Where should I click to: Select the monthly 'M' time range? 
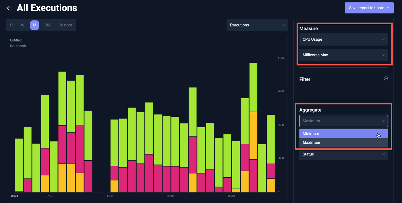pos(34,25)
